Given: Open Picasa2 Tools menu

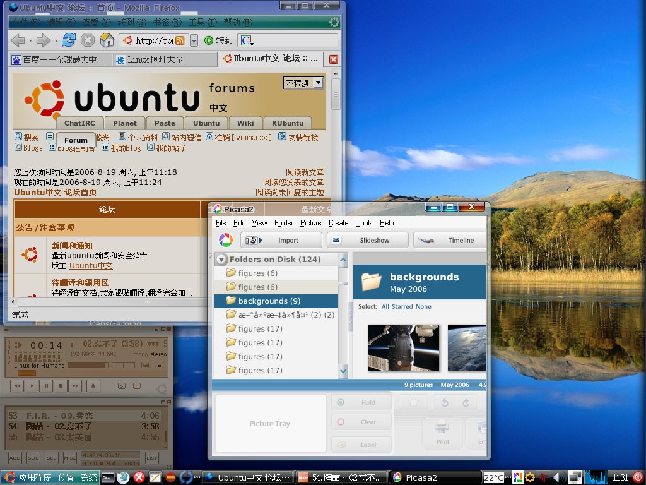Looking at the screenshot, I should pos(364,223).
